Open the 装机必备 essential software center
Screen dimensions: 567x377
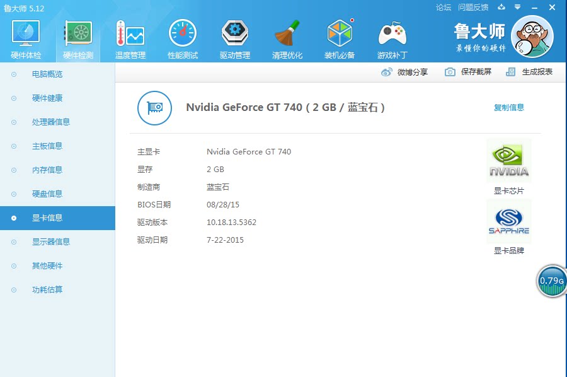pos(339,36)
